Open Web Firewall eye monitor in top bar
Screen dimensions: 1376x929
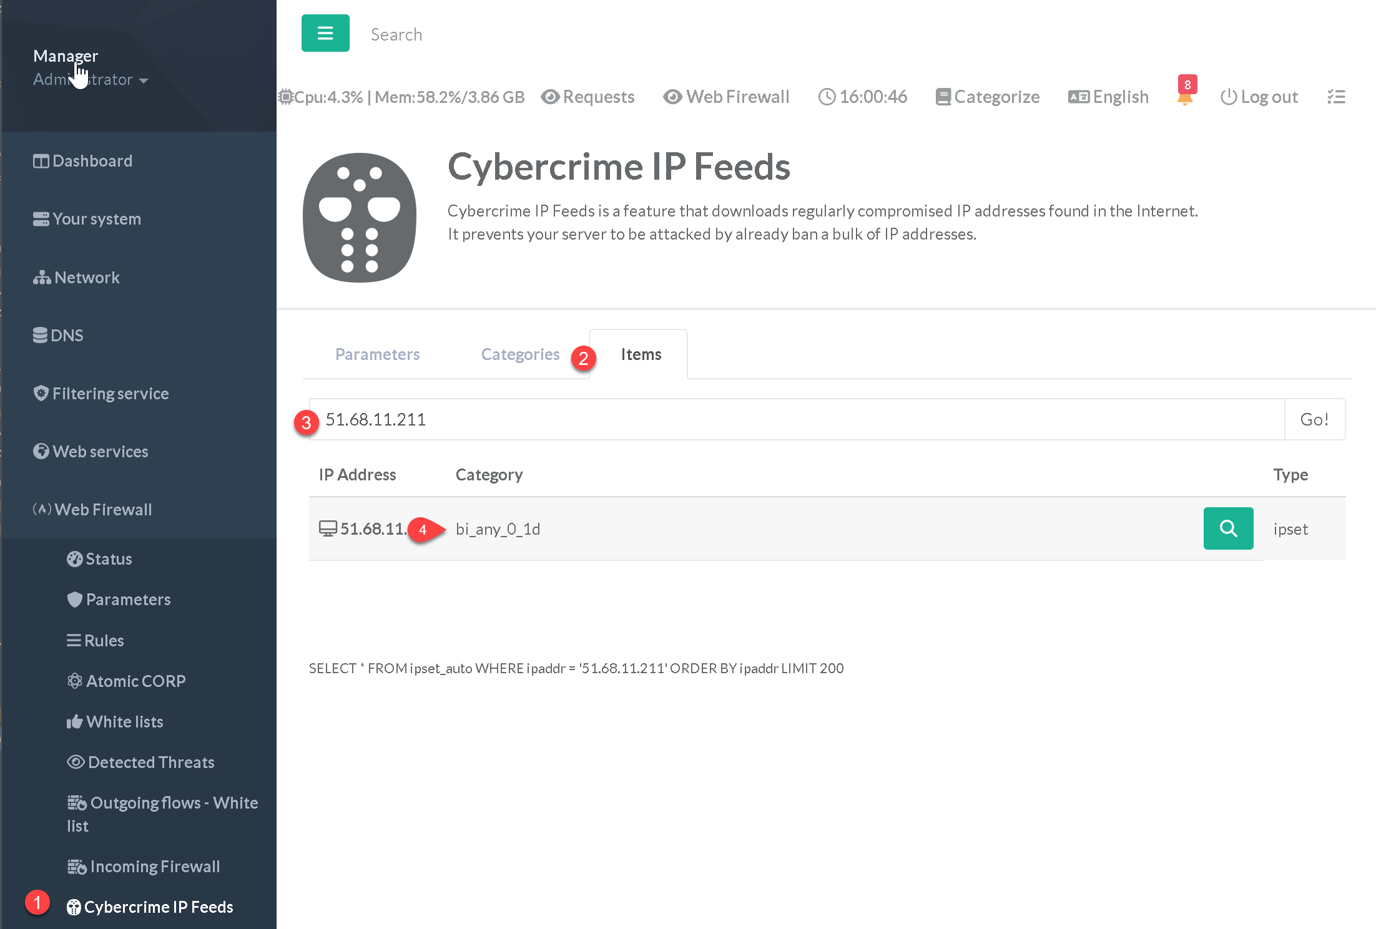click(x=726, y=97)
